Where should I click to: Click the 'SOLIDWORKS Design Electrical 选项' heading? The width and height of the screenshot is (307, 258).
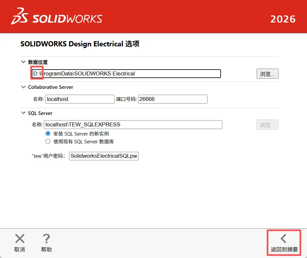point(80,44)
